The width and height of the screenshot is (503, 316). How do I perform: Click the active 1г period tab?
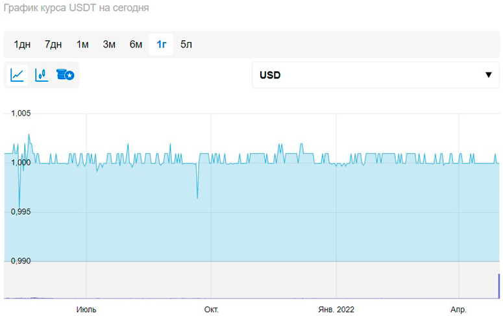(x=162, y=44)
